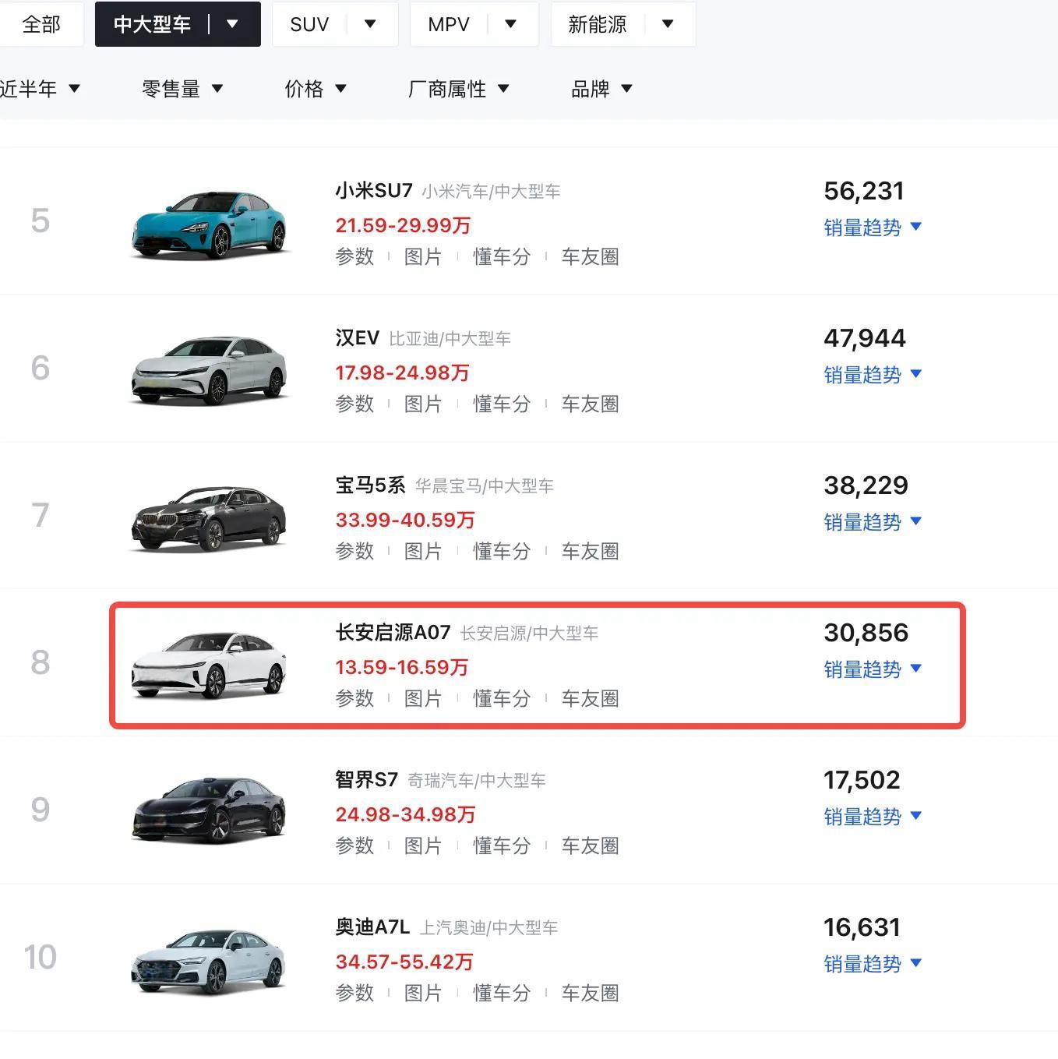Screen dimensions: 1058x1059
Task: Expand 销量趋势 for 小米SU7
Action: pos(873,228)
